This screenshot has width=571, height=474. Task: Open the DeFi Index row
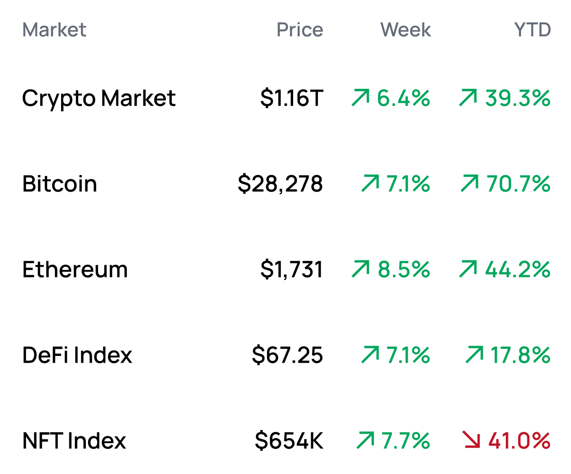[77, 355]
